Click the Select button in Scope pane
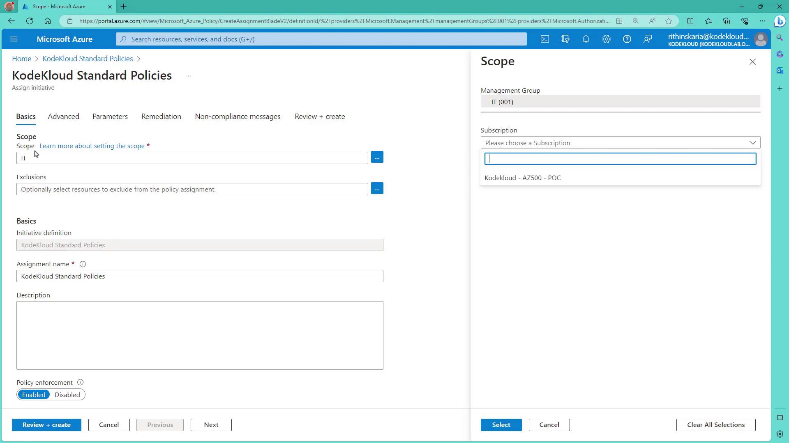The image size is (789, 443). (501, 425)
